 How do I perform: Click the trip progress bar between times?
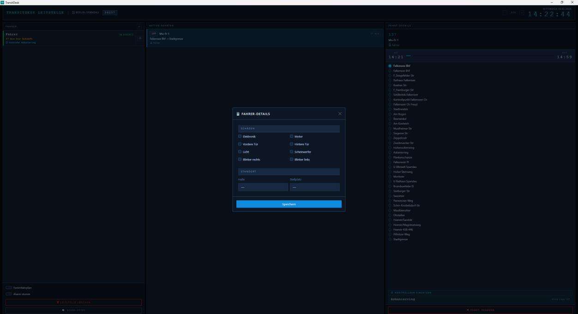tap(480, 56)
